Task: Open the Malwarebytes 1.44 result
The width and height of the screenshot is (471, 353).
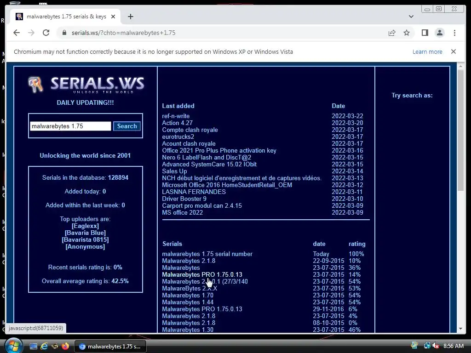Action: 188,302
